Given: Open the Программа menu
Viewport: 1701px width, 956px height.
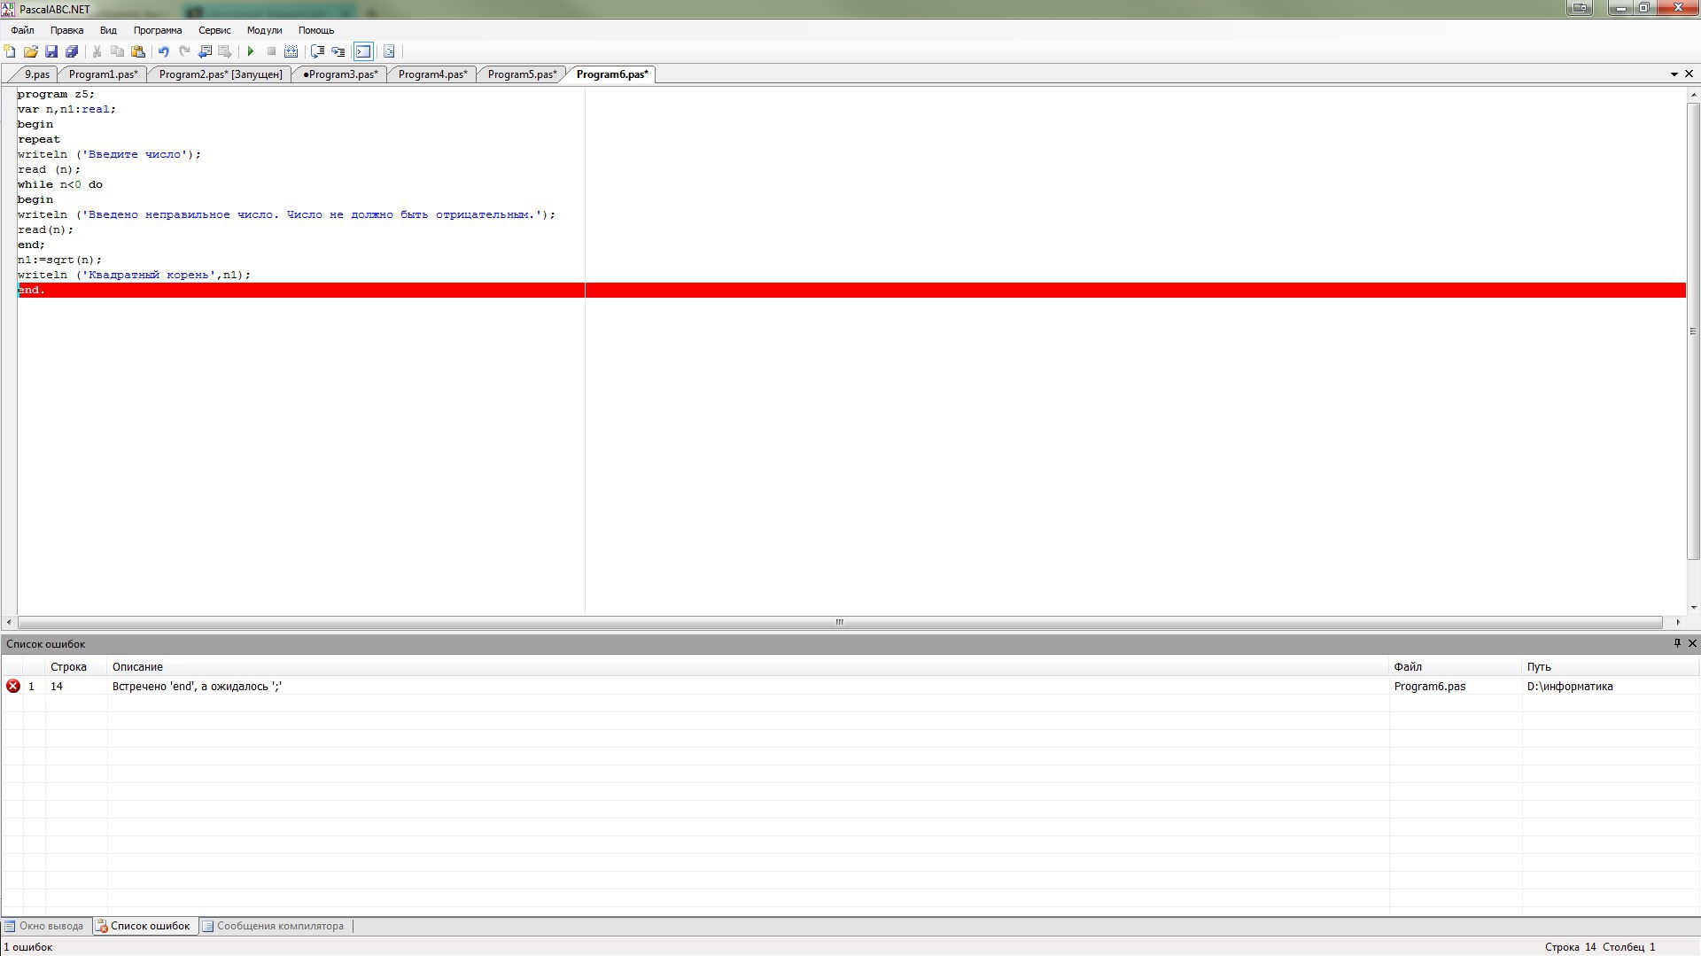Looking at the screenshot, I should coord(157,30).
